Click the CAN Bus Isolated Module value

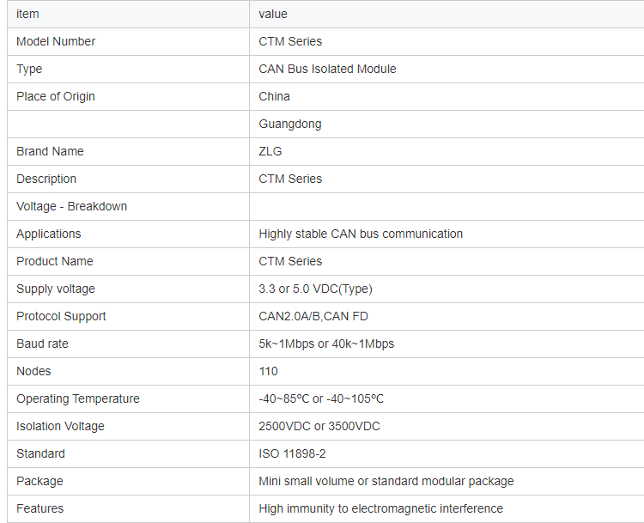click(x=327, y=69)
